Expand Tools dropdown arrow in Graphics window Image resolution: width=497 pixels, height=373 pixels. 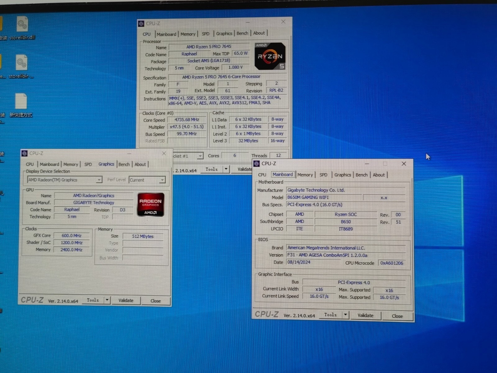[107, 300]
